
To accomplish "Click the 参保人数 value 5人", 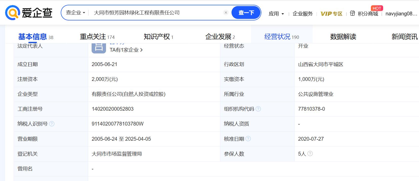I will pos(302,154).
